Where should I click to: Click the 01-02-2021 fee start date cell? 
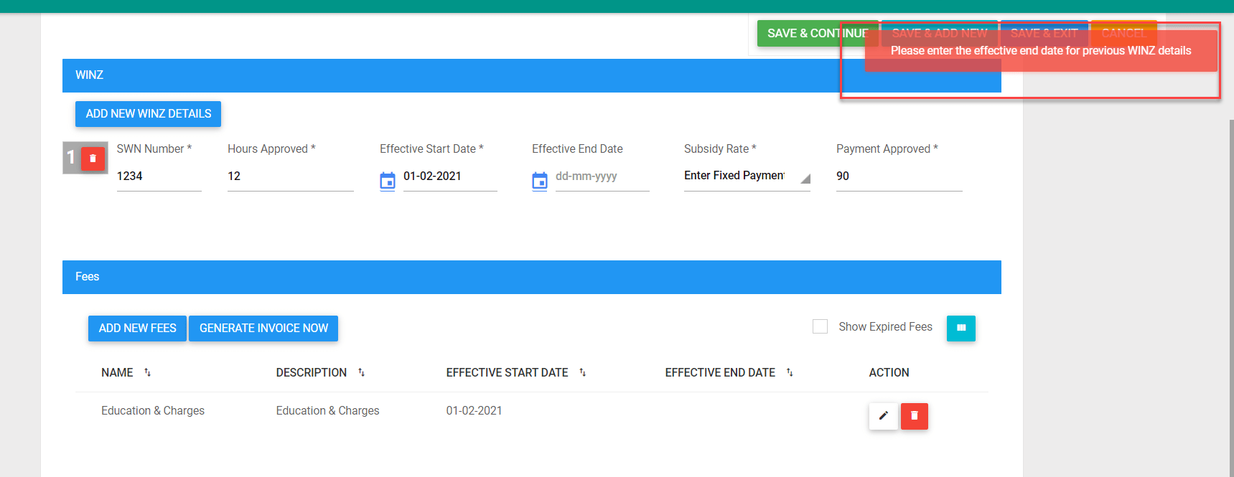point(474,410)
